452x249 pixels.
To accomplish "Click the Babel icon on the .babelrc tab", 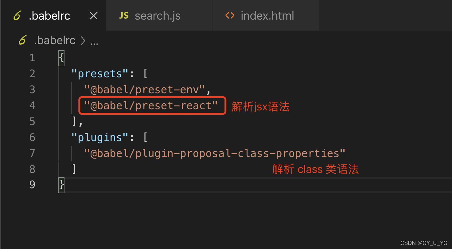I will (17, 16).
